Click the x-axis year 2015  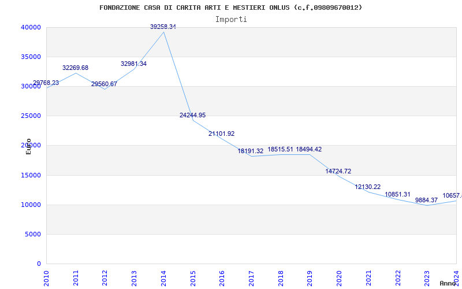click(193, 279)
